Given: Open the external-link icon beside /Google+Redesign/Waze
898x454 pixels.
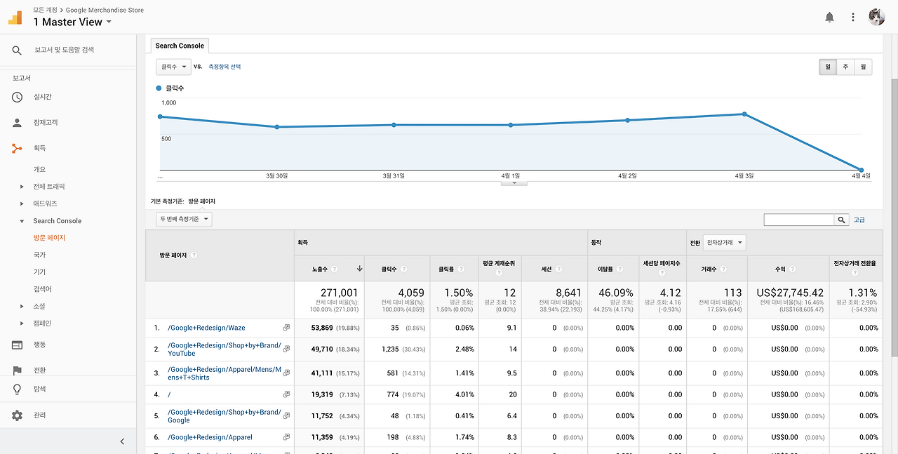Looking at the screenshot, I should point(286,326).
